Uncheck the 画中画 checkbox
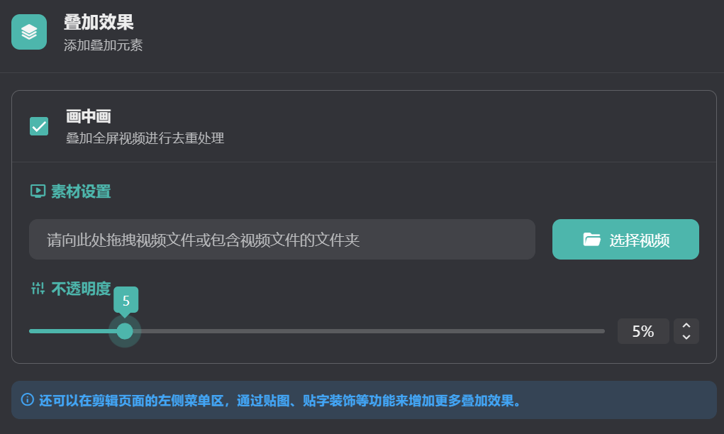Image resolution: width=724 pixels, height=434 pixels. 39,126
